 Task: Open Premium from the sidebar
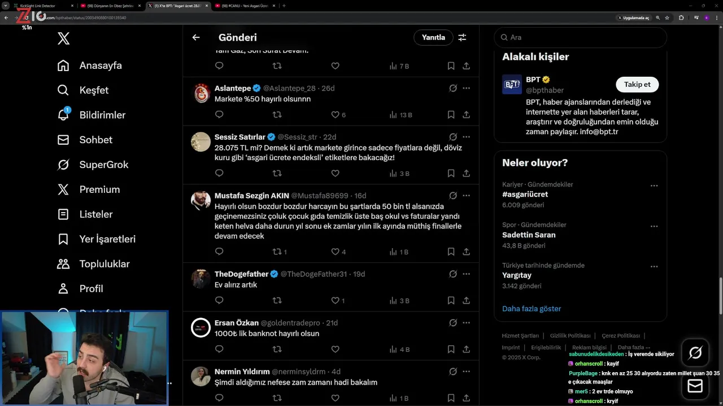coord(89,189)
